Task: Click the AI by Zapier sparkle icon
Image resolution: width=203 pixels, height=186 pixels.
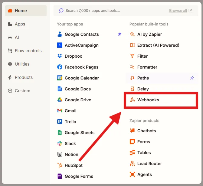Action: [x=132, y=34]
